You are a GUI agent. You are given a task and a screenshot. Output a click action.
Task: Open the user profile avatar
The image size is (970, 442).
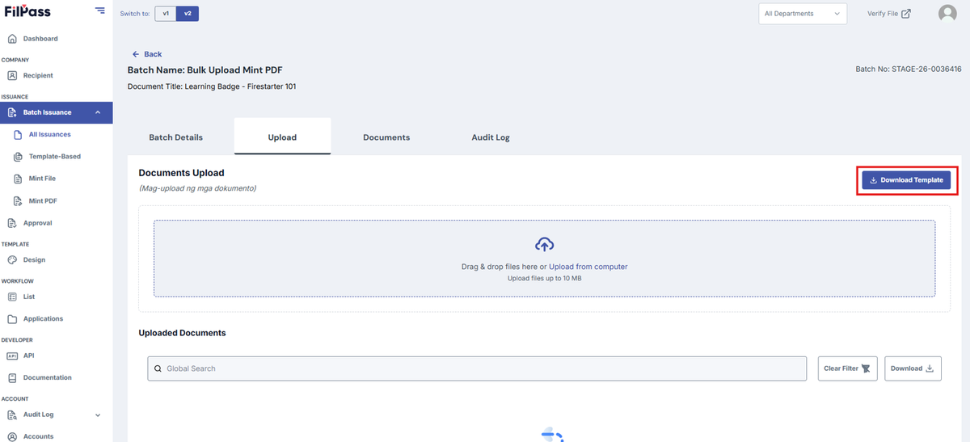point(947,14)
